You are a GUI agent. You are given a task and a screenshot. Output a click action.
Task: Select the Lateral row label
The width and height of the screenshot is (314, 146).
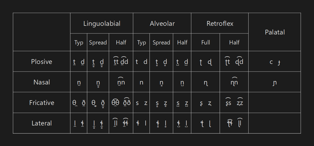(x=42, y=123)
